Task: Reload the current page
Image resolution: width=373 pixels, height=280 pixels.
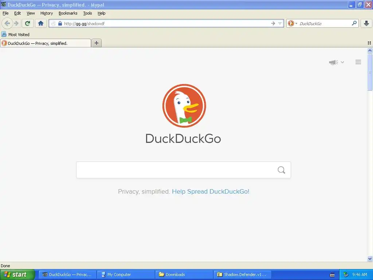Action: coord(28,23)
